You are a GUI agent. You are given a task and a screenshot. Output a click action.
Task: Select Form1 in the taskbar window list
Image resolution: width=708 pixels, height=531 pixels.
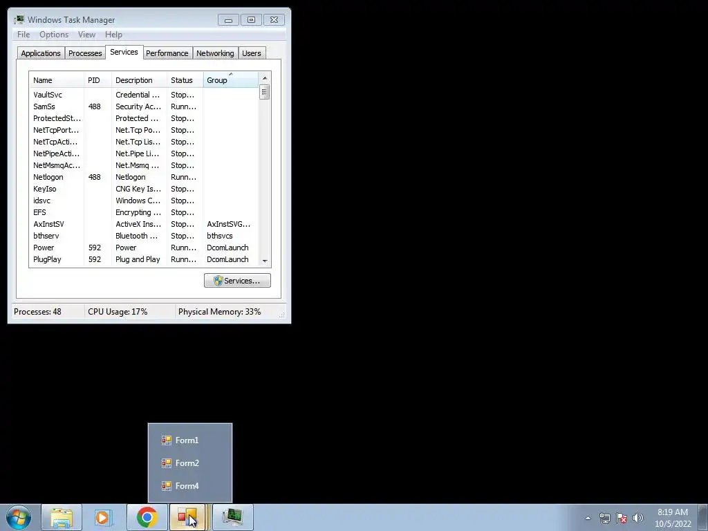[x=190, y=440]
